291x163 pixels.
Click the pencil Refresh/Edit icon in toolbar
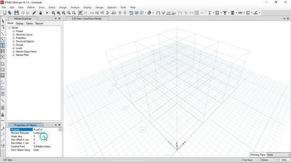click(34, 13)
